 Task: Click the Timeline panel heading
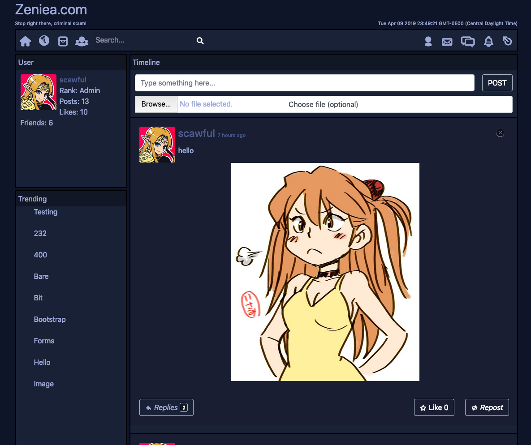click(x=146, y=62)
